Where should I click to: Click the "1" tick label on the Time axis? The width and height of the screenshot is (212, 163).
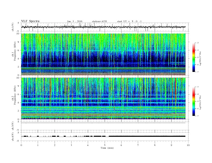(38, 145)
